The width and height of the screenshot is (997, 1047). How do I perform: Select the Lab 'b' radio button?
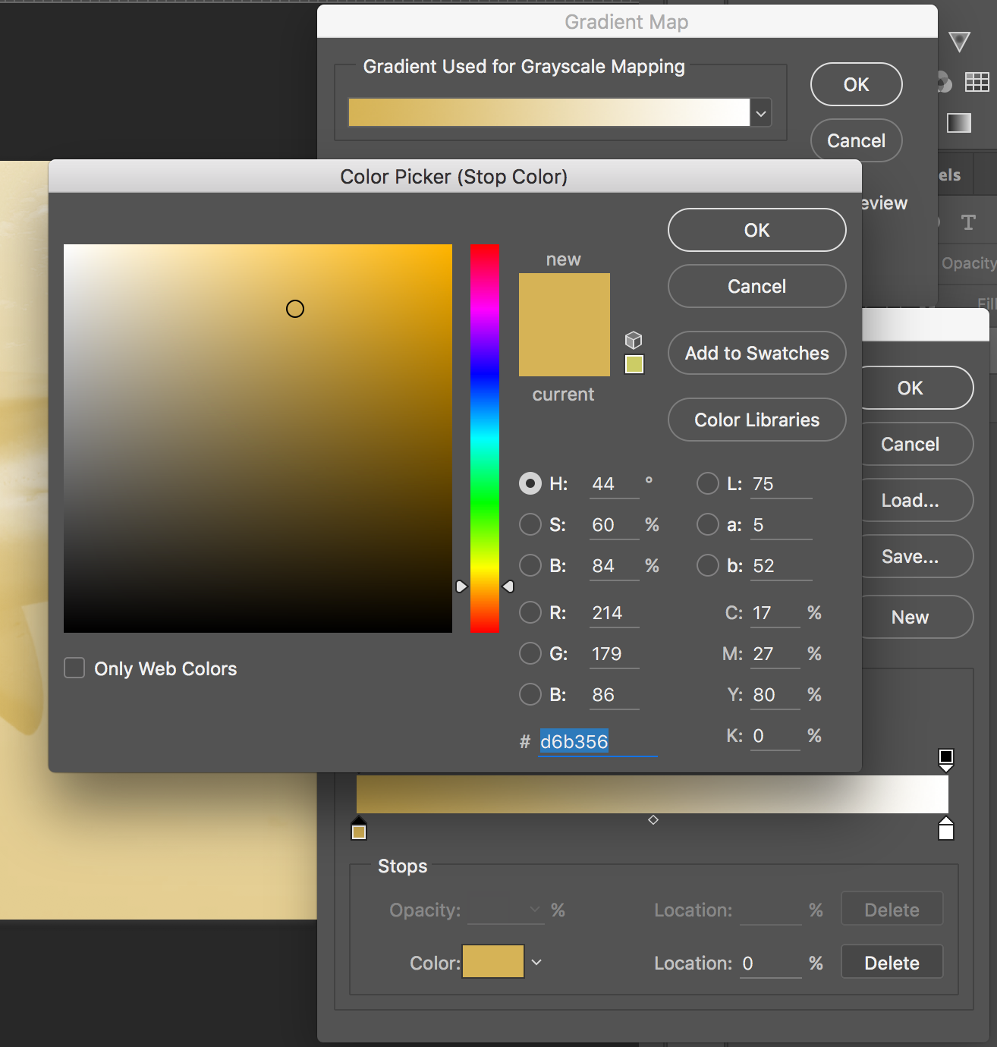tap(708, 565)
